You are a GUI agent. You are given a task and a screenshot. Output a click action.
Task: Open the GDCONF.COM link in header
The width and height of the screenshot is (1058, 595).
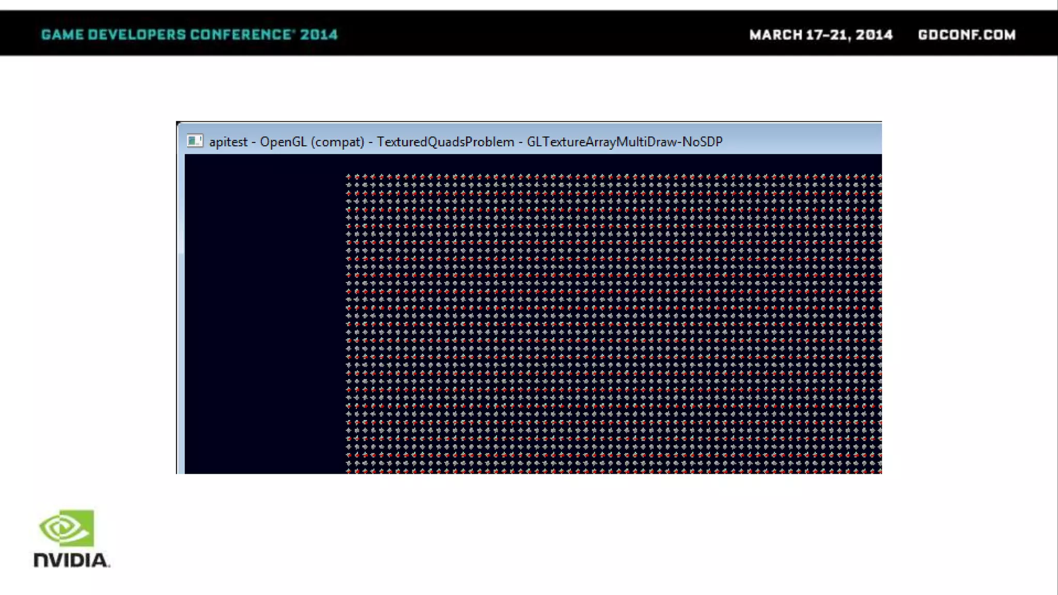pyautogui.click(x=967, y=35)
